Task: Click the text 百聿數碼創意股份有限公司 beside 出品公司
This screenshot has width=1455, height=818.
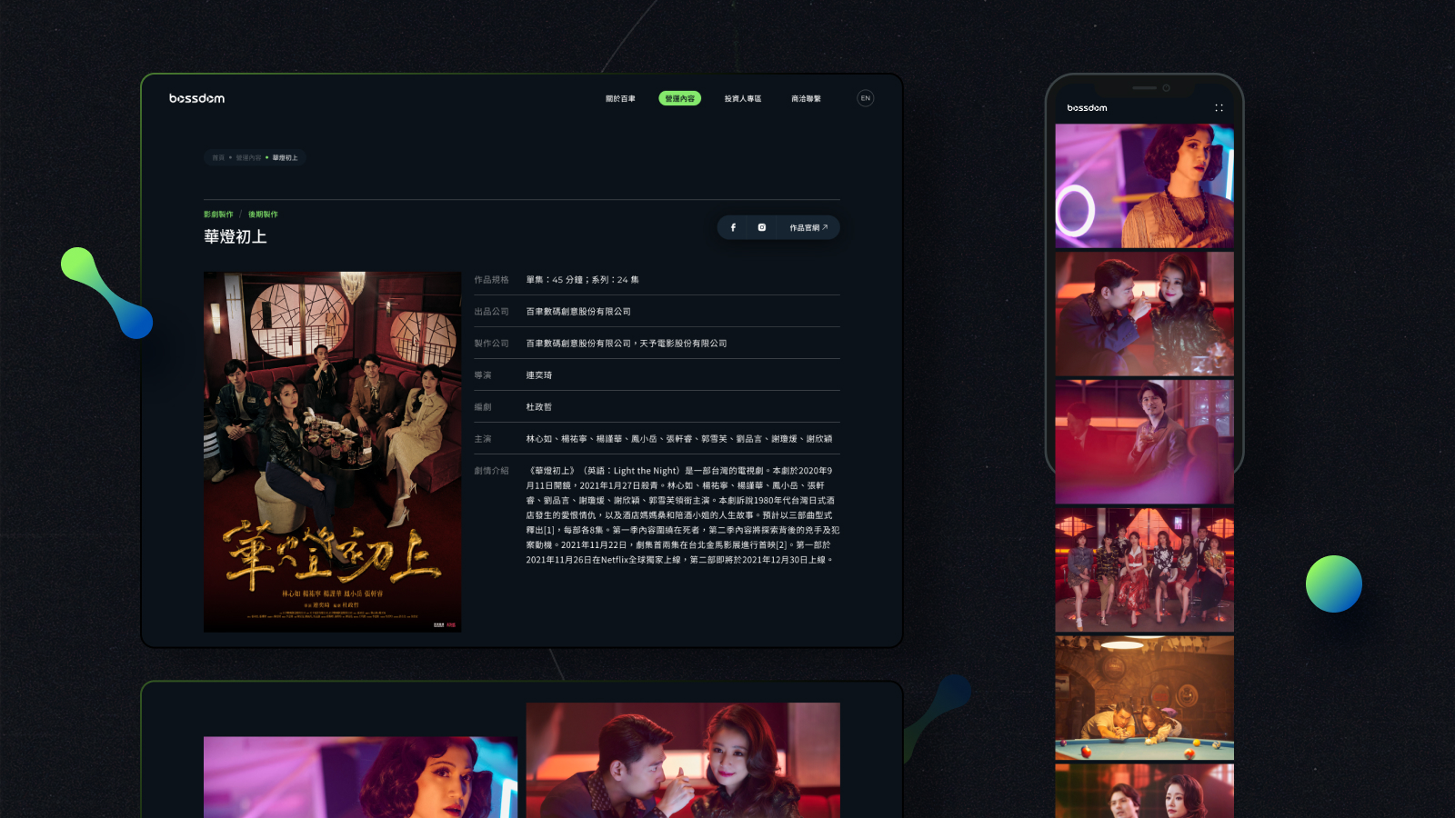Action: (578, 312)
